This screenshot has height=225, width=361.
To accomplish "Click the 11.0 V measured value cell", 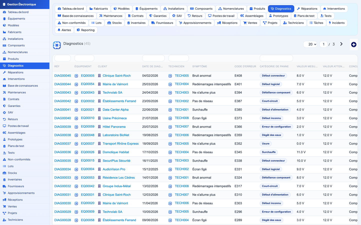I will coord(301,152).
